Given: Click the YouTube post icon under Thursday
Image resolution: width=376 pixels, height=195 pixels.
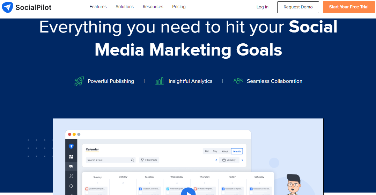Looking at the screenshot, I should pyautogui.click(x=195, y=189).
